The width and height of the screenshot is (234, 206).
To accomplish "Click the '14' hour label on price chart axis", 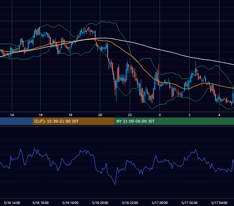I will point(12,115).
